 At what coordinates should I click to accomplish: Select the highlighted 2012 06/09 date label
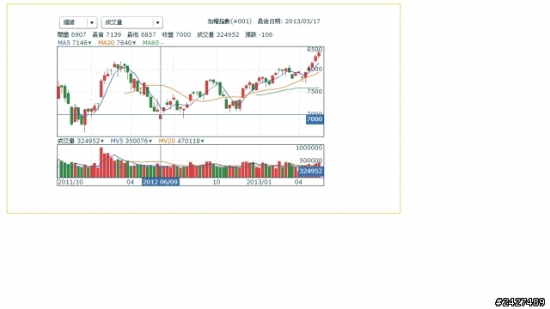(x=161, y=182)
